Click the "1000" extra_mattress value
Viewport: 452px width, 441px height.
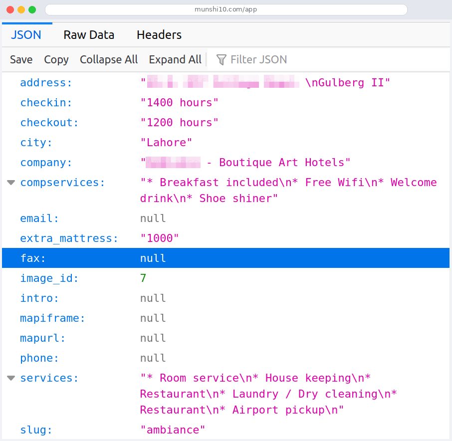click(x=160, y=238)
